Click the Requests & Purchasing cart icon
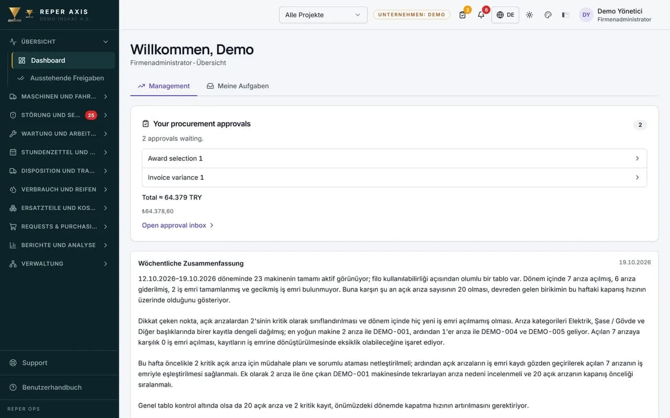Viewport: 670px width, 418px height. coord(13,226)
